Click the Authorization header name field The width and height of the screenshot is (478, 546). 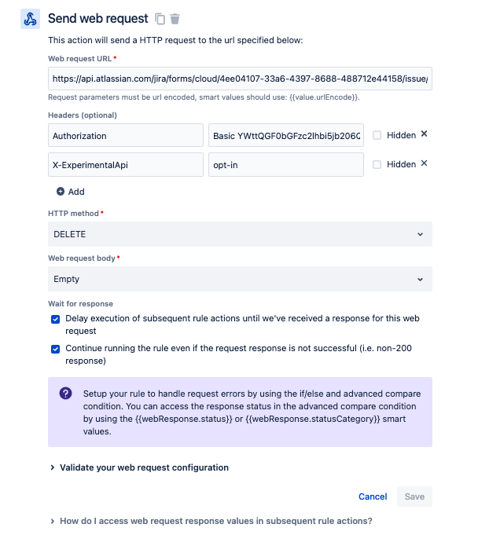click(x=125, y=135)
